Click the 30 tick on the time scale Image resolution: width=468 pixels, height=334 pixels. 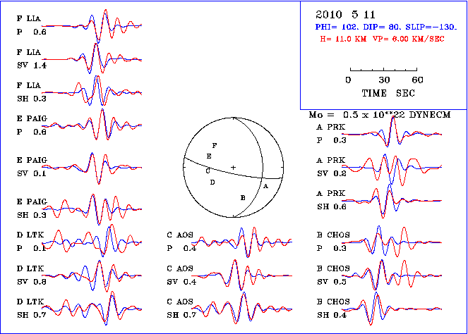(x=384, y=80)
